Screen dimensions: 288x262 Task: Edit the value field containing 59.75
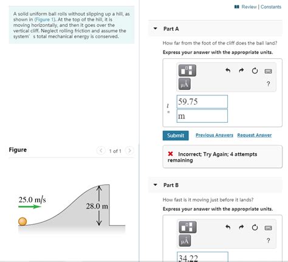point(202,102)
